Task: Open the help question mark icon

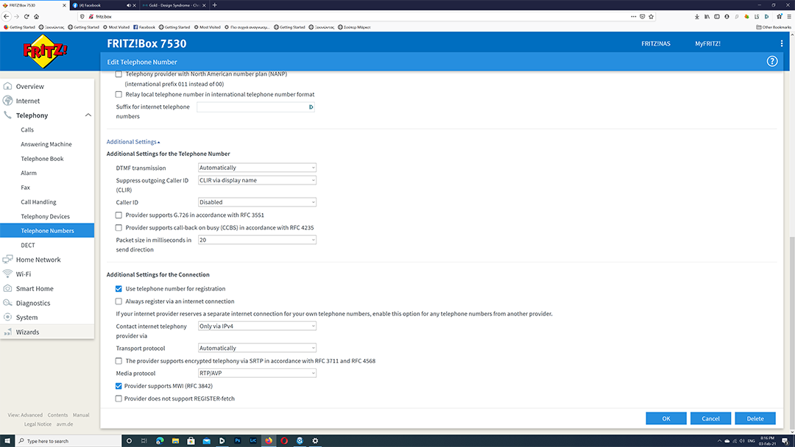Action: point(771,62)
